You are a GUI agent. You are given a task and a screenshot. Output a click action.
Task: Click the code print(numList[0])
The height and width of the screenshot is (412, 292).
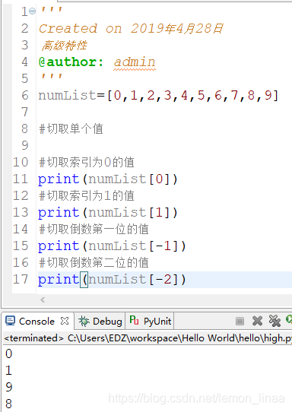click(108, 179)
